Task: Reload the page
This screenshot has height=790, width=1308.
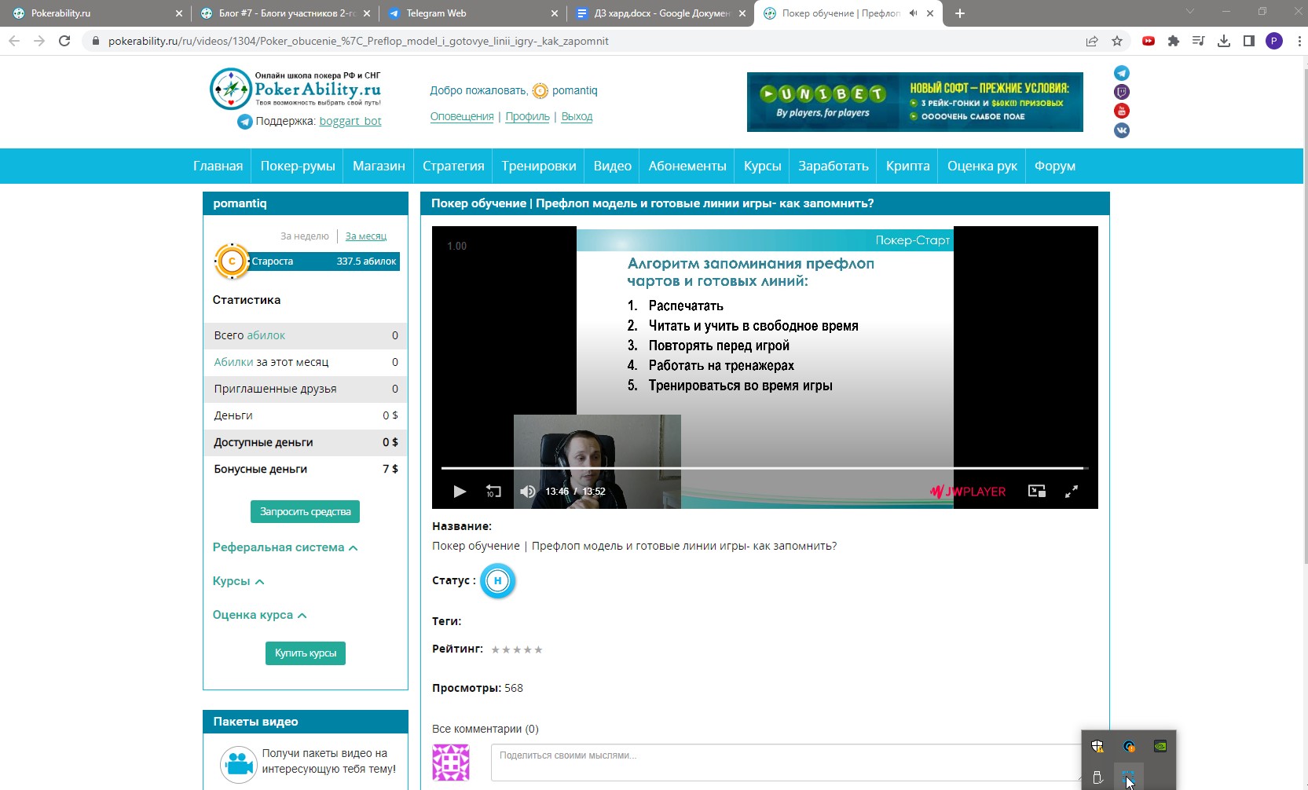Action: [x=64, y=41]
